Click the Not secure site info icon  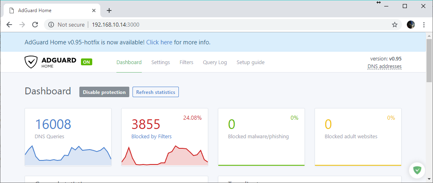(51, 25)
